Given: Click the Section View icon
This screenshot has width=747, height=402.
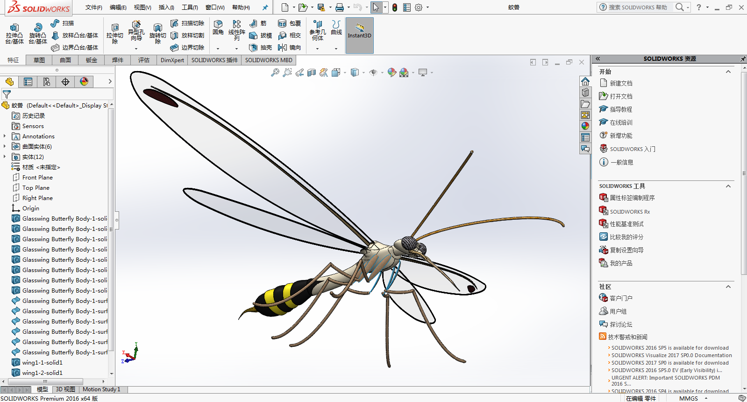Looking at the screenshot, I should point(312,72).
